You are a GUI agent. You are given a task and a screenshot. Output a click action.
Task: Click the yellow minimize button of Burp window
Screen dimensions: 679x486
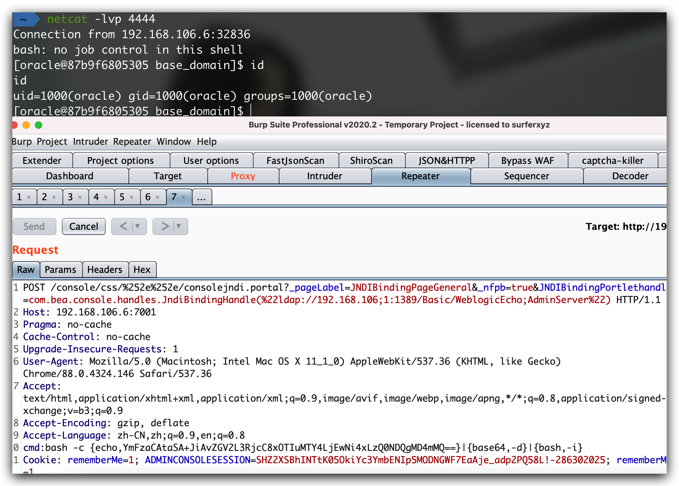(26, 125)
